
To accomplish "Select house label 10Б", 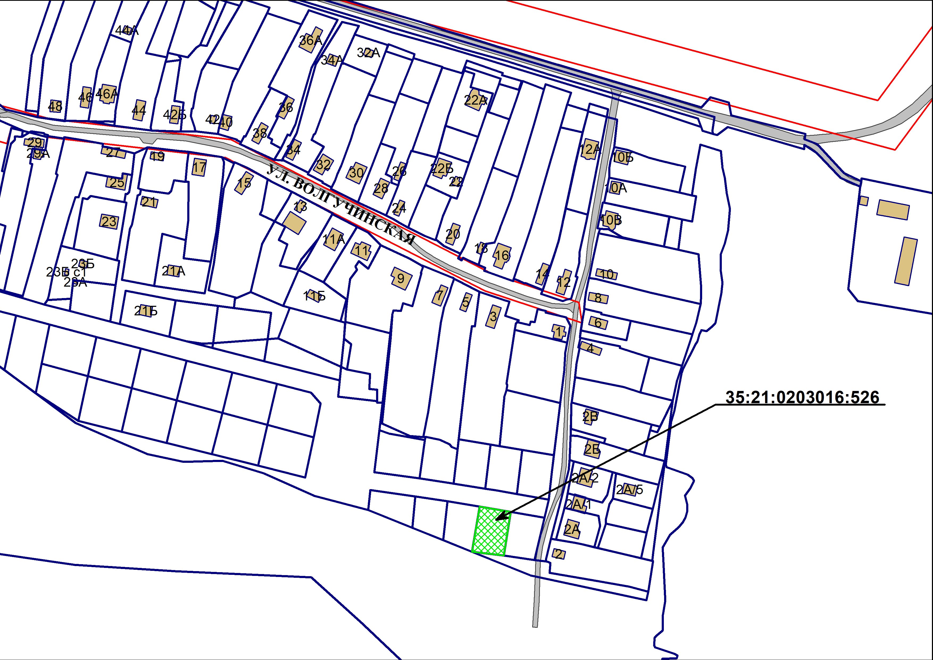I will pos(623,157).
